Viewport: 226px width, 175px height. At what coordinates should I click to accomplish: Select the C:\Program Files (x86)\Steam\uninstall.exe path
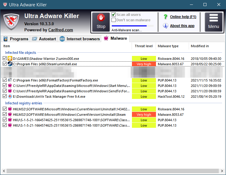[x=45, y=64]
